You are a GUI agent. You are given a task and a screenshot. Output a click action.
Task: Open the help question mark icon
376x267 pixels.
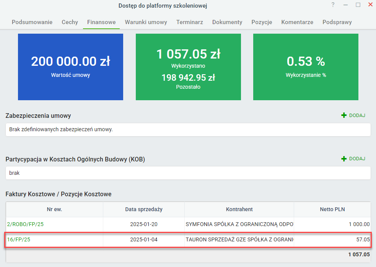point(333,5)
